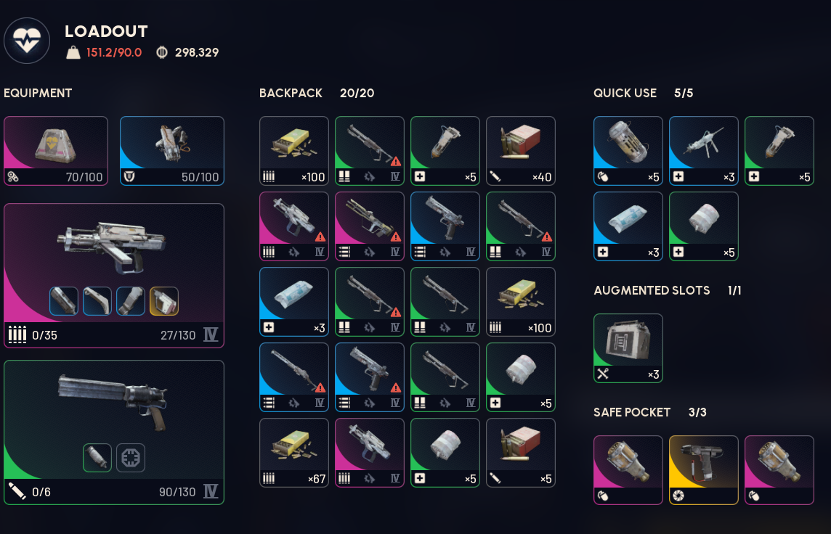The image size is (831, 534).
Task: Select the backpack ammo stack of ×67
Action: tap(294, 453)
